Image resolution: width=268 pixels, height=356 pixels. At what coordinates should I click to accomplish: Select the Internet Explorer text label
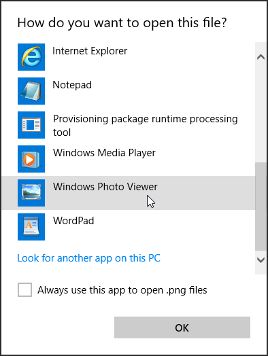90,51
